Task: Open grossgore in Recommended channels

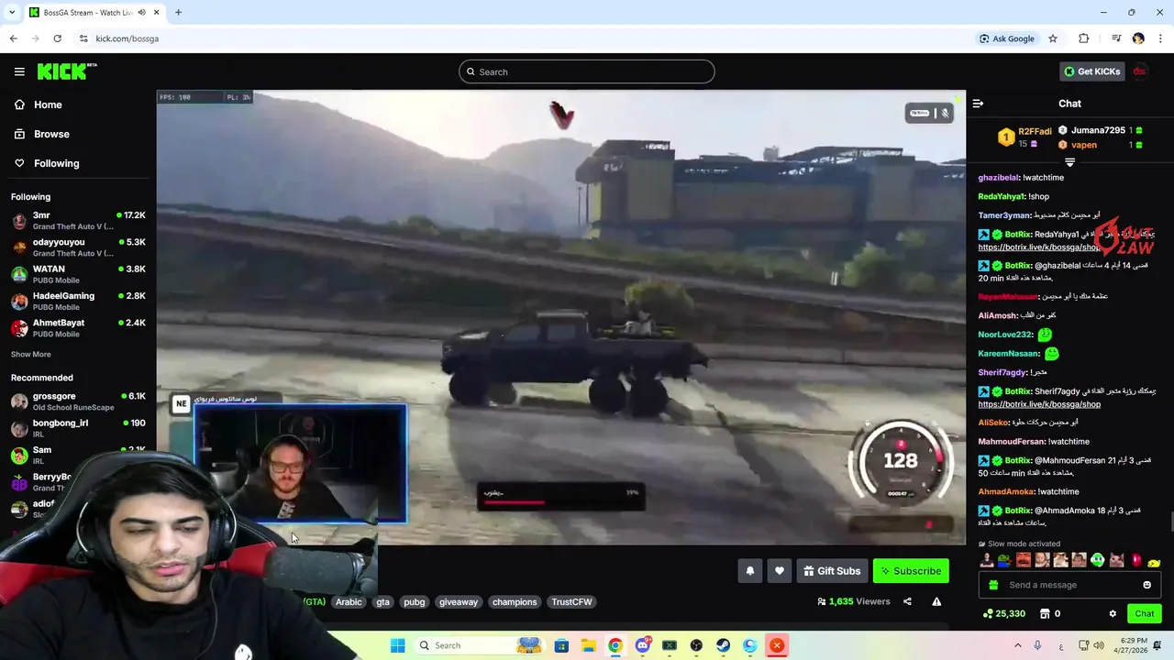Action: click(78, 401)
